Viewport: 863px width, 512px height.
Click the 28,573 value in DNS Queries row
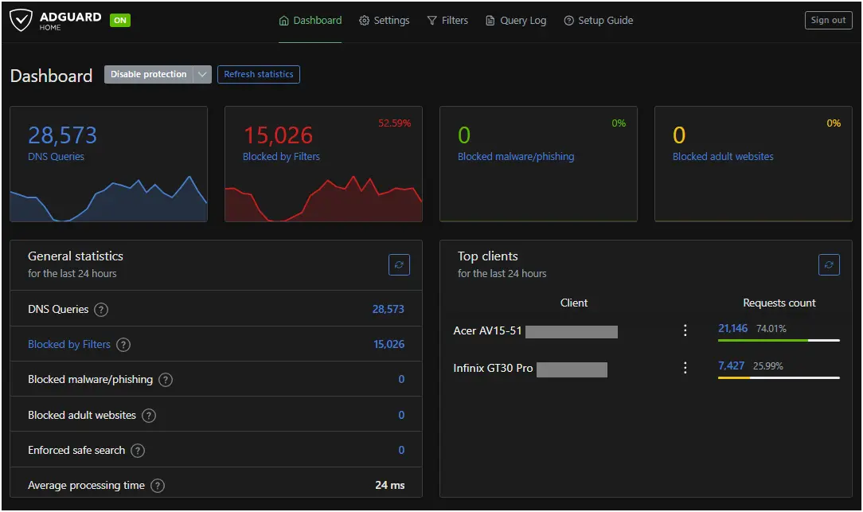point(388,310)
